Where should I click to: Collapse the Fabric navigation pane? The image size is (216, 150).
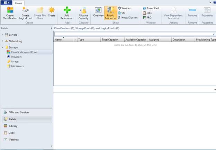click(x=51, y=28)
